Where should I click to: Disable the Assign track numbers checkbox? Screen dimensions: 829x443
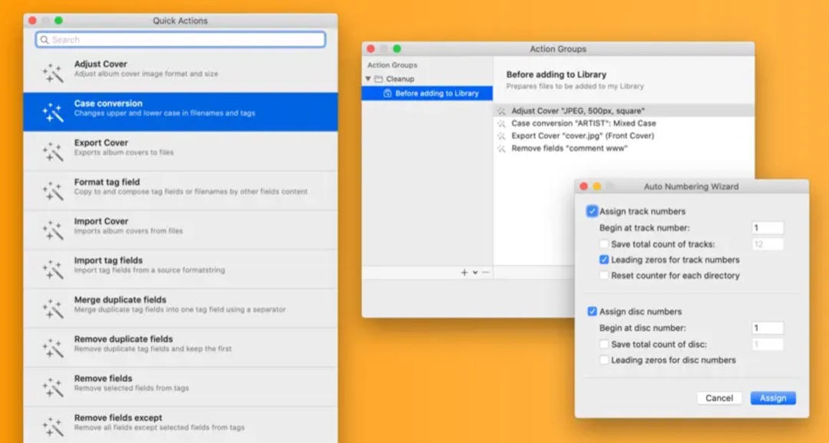click(x=592, y=211)
